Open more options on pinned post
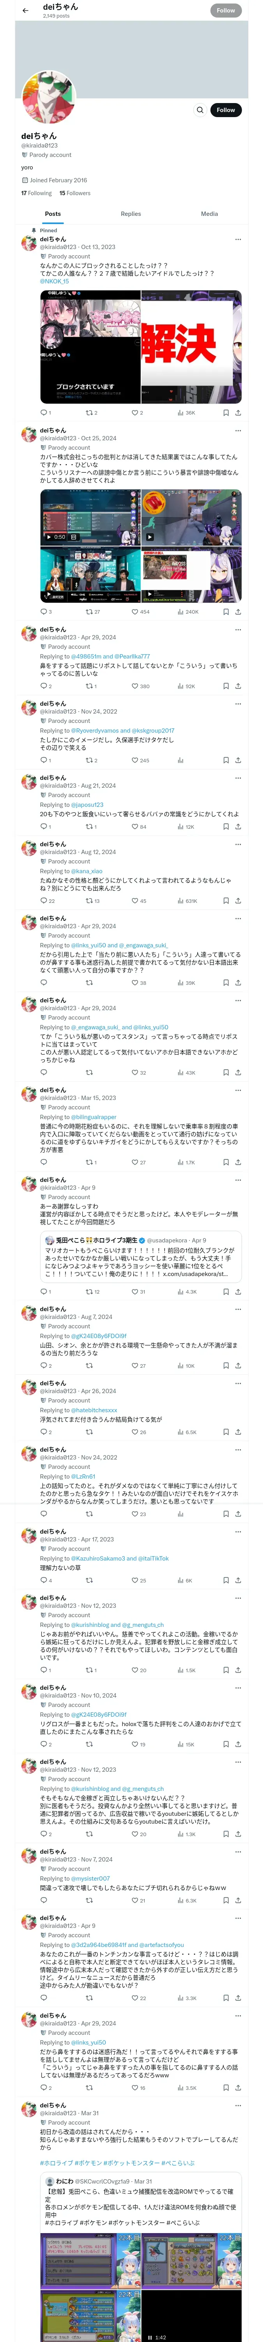The height and width of the screenshot is (2342, 263). (238, 239)
